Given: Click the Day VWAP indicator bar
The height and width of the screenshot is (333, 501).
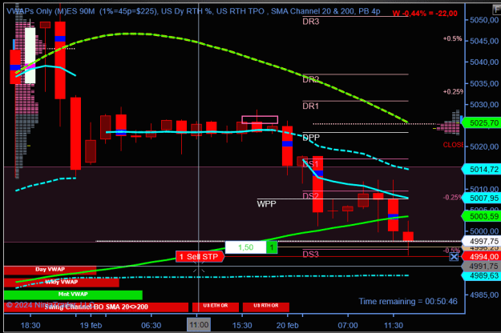Looking at the screenshot, I should click(x=50, y=270).
